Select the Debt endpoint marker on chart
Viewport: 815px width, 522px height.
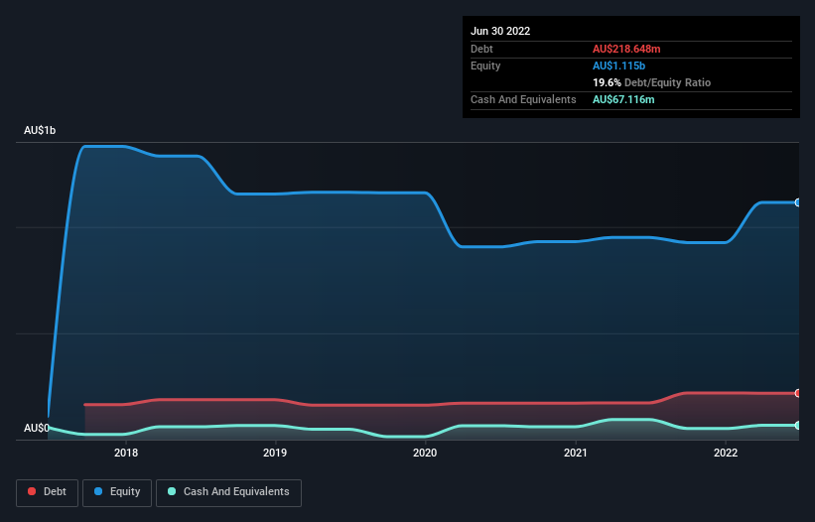(798, 393)
